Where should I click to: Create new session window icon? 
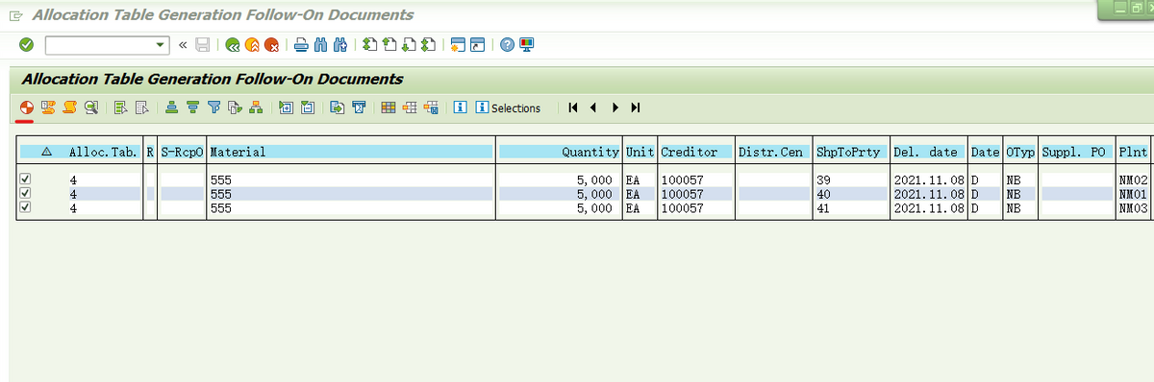tap(458, 45)
